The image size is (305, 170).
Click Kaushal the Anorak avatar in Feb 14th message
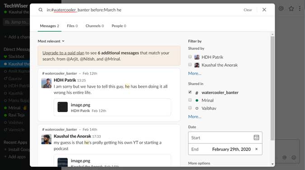coord(46,139)
